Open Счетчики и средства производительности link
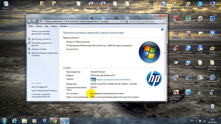The image size is (221, 124). tap(41, 95)
